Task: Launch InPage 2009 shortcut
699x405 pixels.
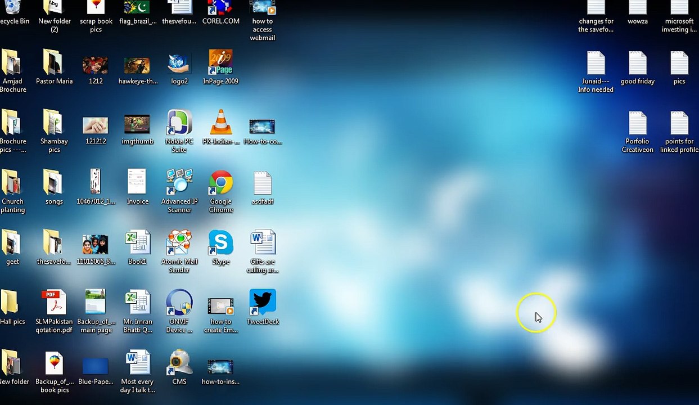Action: (x=220, y=67)
